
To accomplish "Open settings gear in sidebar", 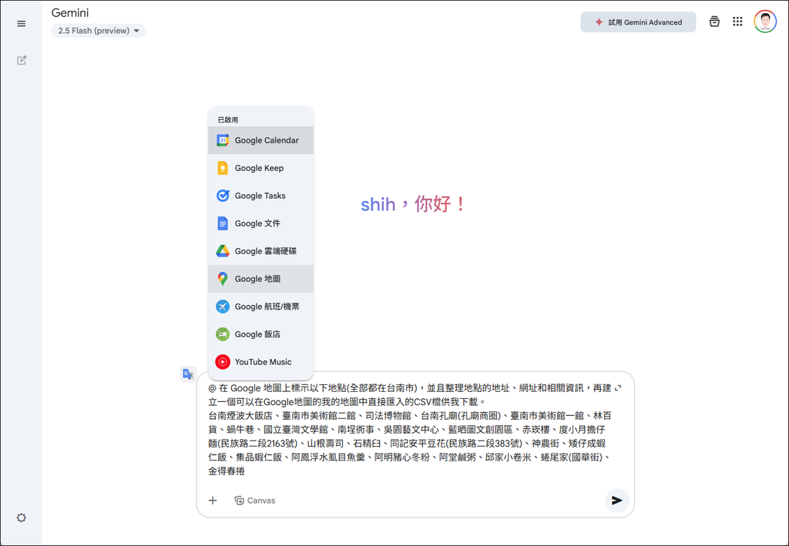I will (x=21, y=518).
